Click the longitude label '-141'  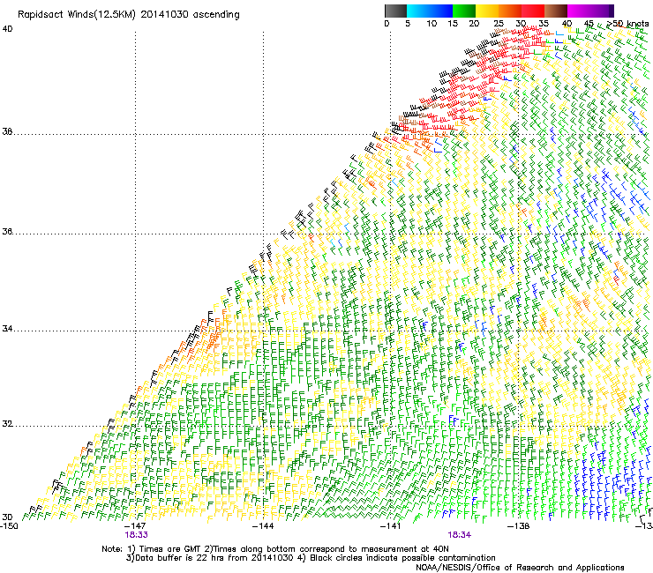(391, 526)
